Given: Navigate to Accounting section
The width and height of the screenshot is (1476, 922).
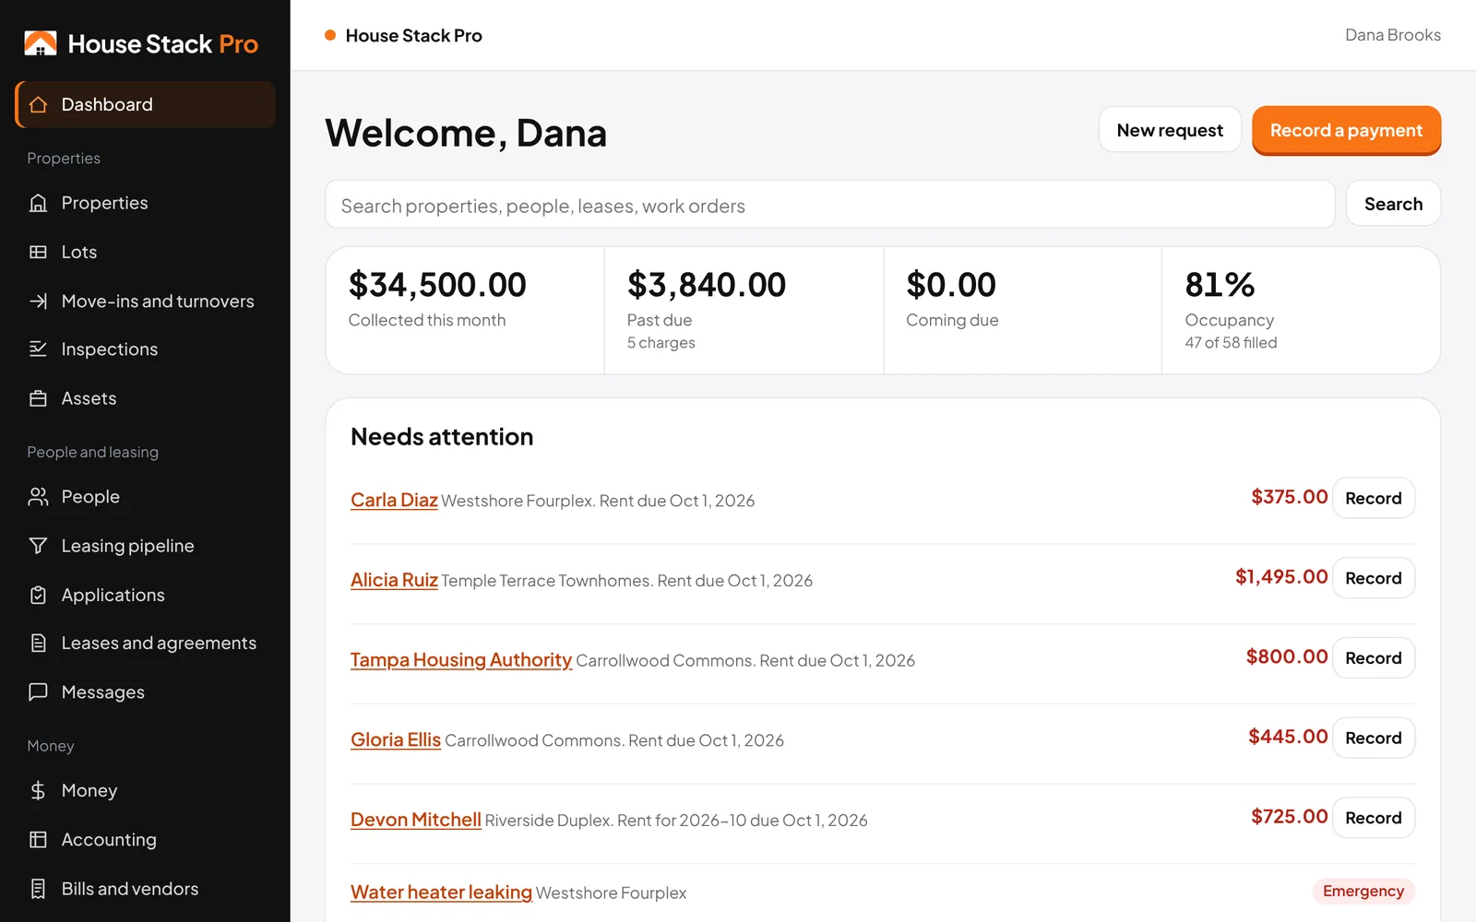Looking at the screenshot, I should coord(145,839).
